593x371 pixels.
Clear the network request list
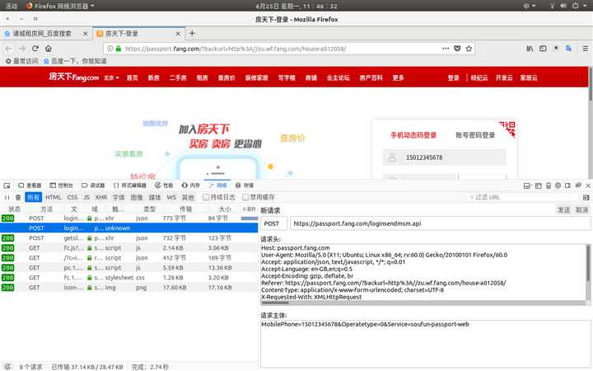click(x=18, y=197)
